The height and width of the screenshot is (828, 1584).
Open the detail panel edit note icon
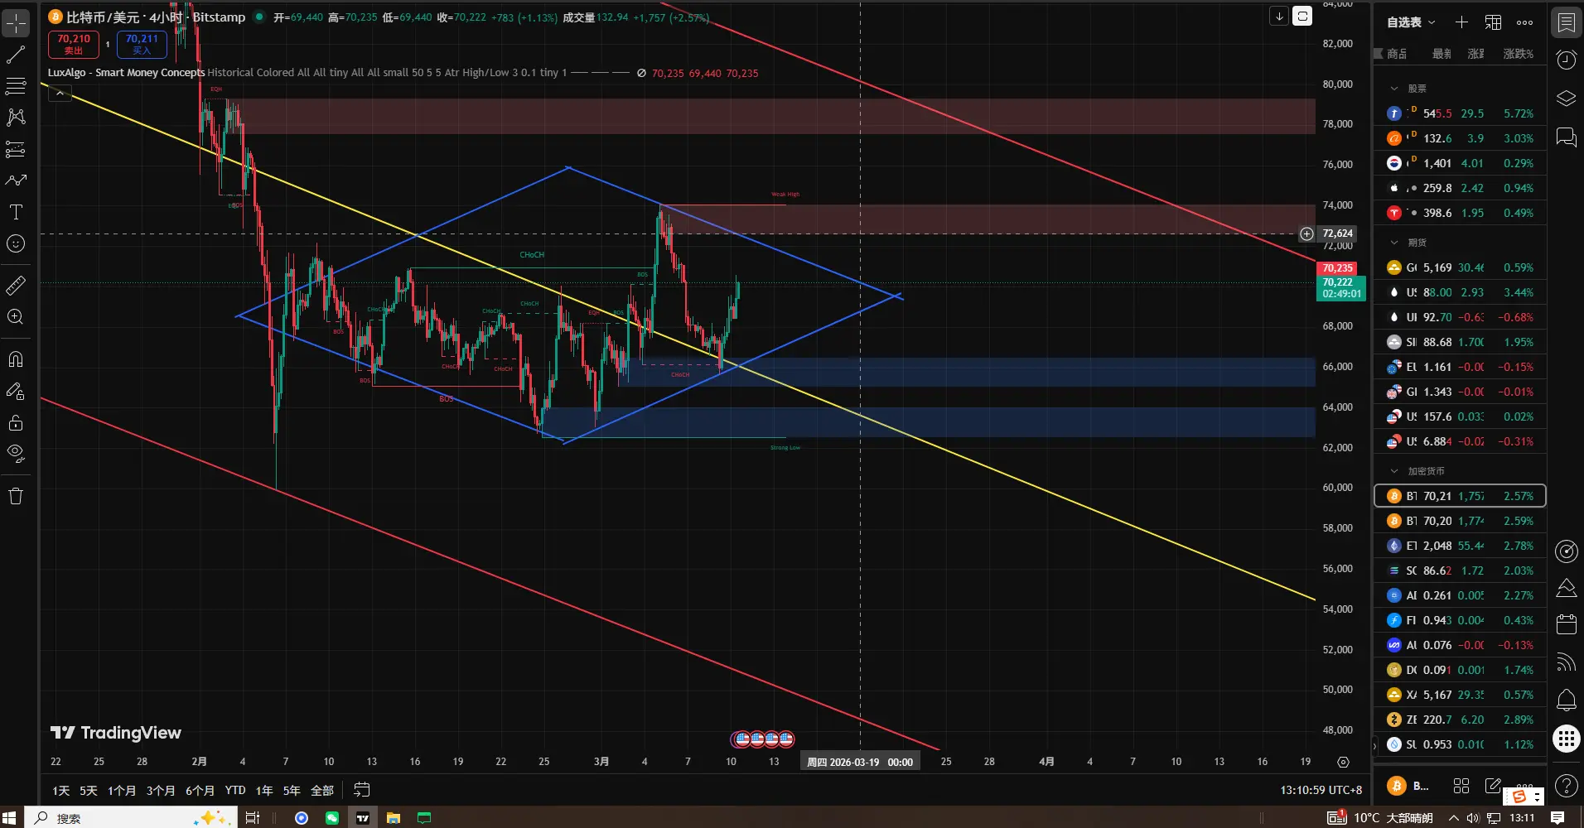click(1493, 786)
